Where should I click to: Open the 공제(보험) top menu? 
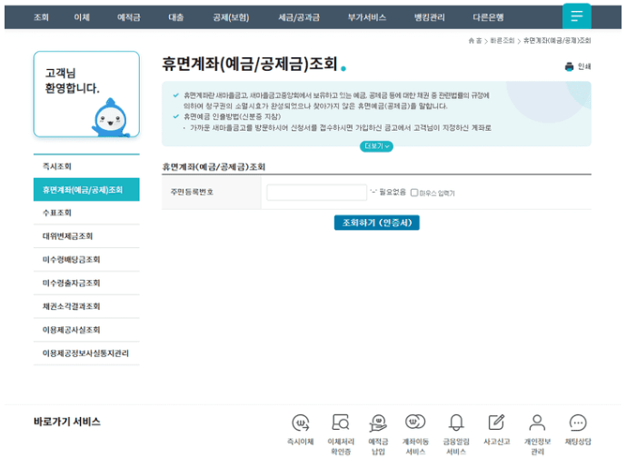[x=231, y=17]
